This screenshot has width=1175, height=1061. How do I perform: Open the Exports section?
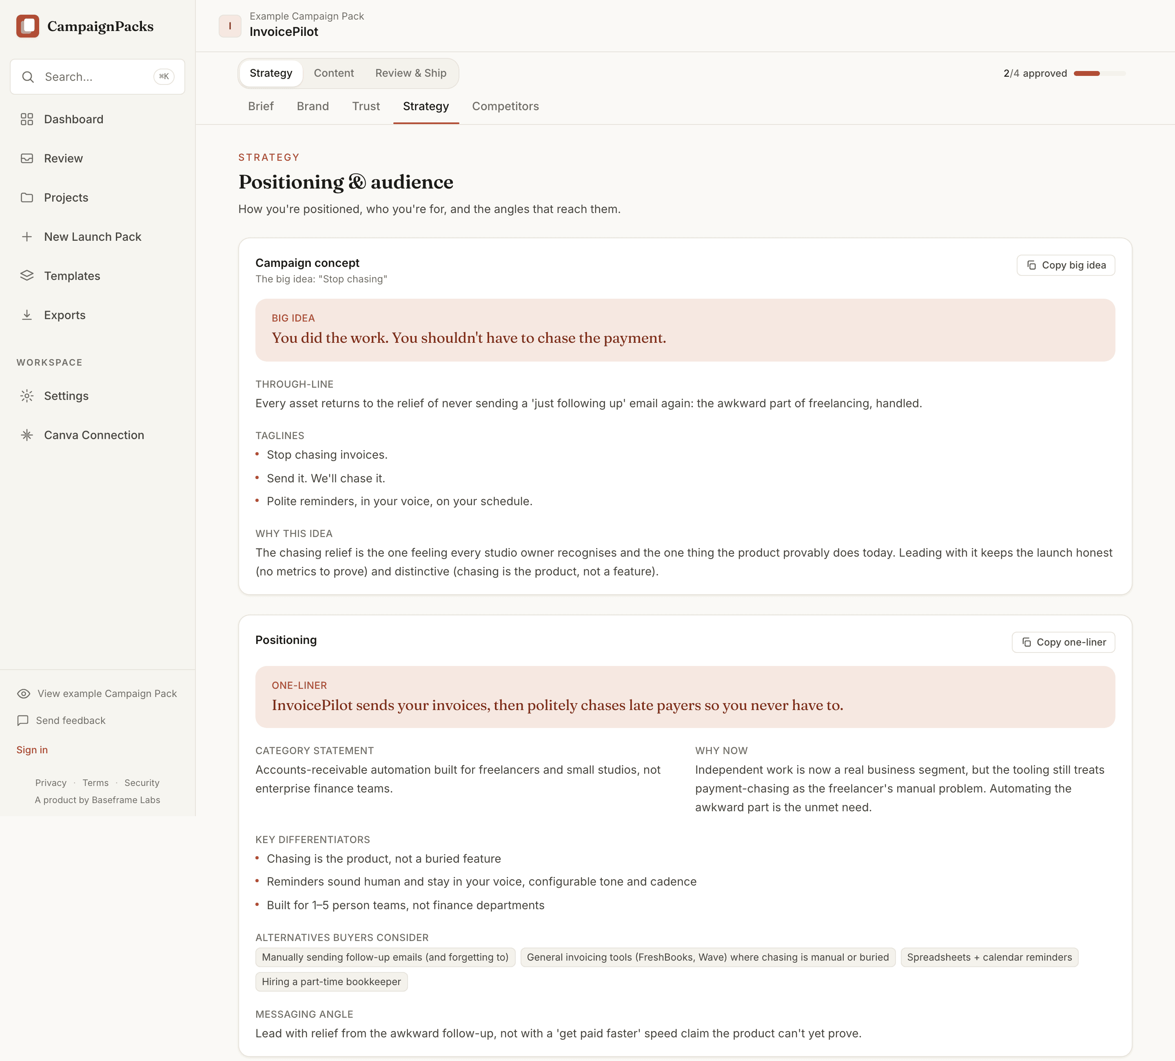tap(98, 315)
